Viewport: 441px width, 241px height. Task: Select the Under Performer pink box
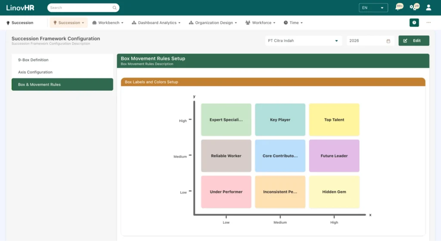[x=226, y=192]
